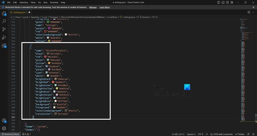Open the Run and Debug view
257x136 pixels.
click(x=4, y=37)
